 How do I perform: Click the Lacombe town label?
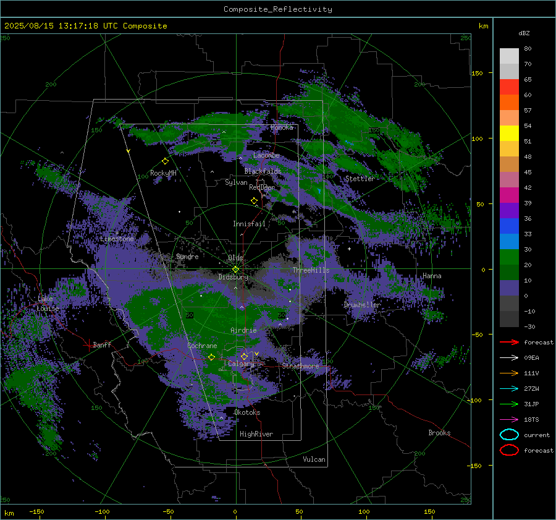pyautogui.click(x=266, y=155)
